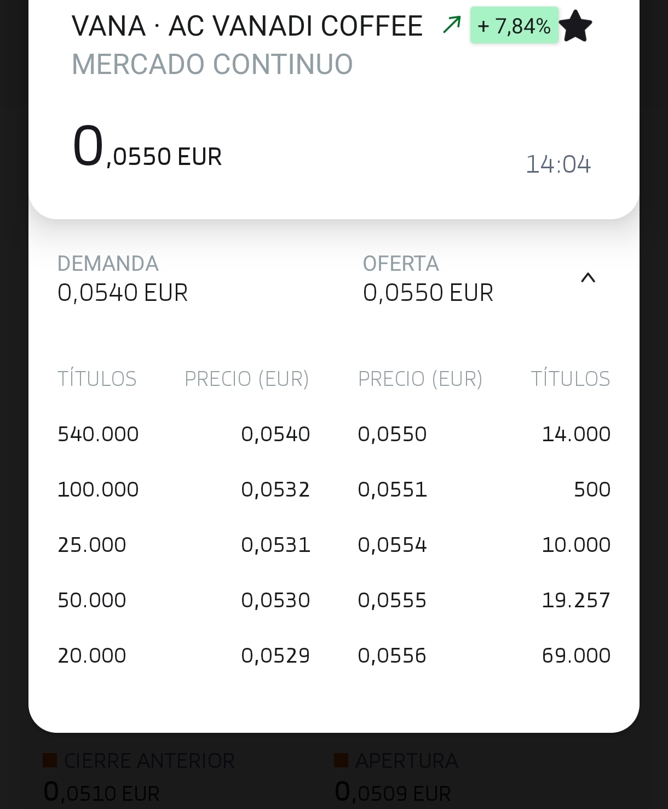Viewport: 668px width, 809px height.
Task: Click the right TÍTULOS column header
Action: coord(570,379)
